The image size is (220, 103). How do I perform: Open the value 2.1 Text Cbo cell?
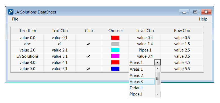[60, 50]
